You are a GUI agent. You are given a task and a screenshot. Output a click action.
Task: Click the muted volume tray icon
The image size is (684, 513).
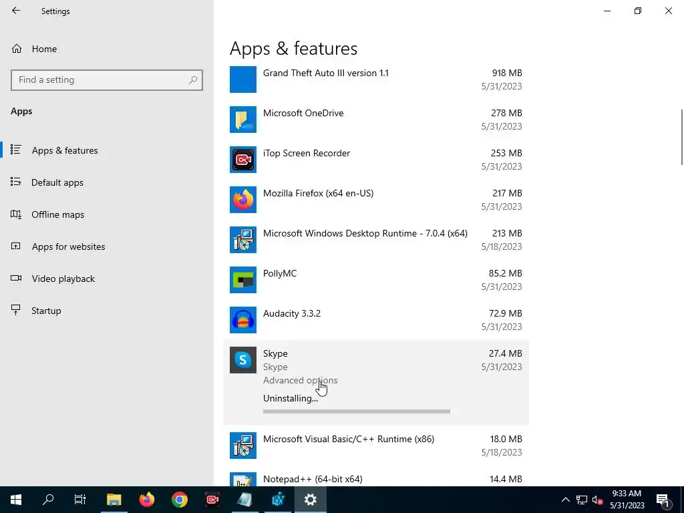[597, 500]
